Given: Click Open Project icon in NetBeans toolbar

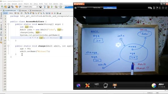Looking at the screenshot, I should 9,7.
